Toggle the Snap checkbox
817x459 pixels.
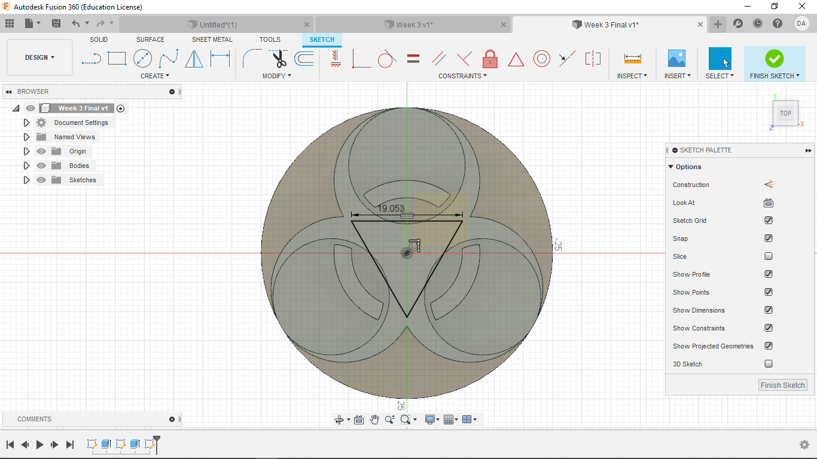769,238
